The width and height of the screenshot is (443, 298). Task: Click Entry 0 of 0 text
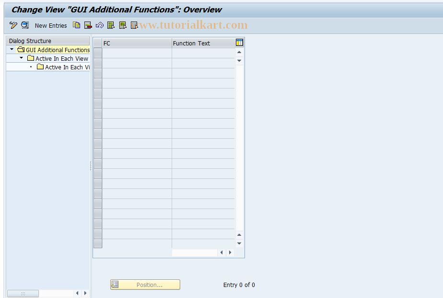pos(239,285)
